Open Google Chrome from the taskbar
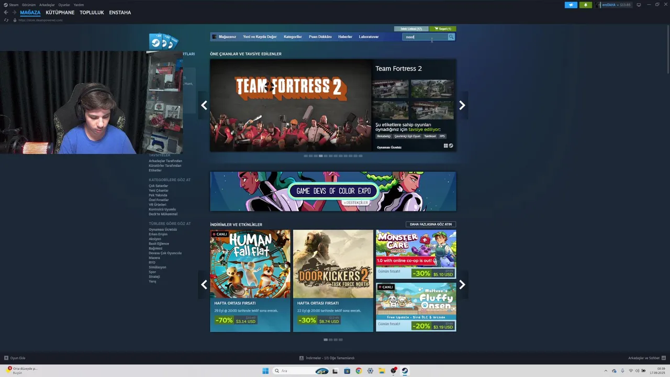Screen dimensions: 670x377 click(x=359, y=371)
